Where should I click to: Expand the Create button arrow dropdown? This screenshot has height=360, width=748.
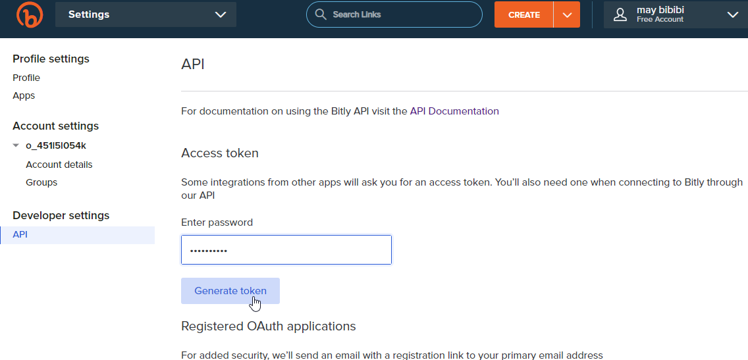tap(567, 14)
